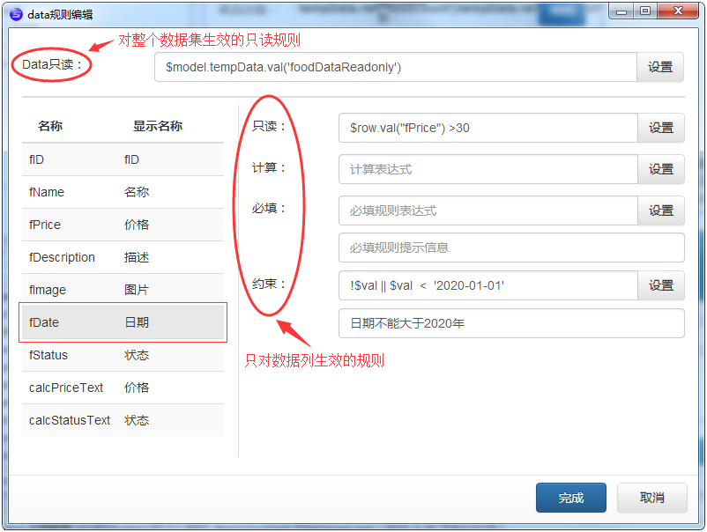Focus the 必填规则表达式 input field
Viewport: 707px width, 532px height.
tap(488, 211)
